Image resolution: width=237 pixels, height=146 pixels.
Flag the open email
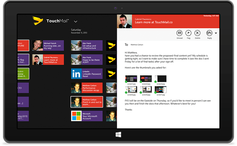188,33
